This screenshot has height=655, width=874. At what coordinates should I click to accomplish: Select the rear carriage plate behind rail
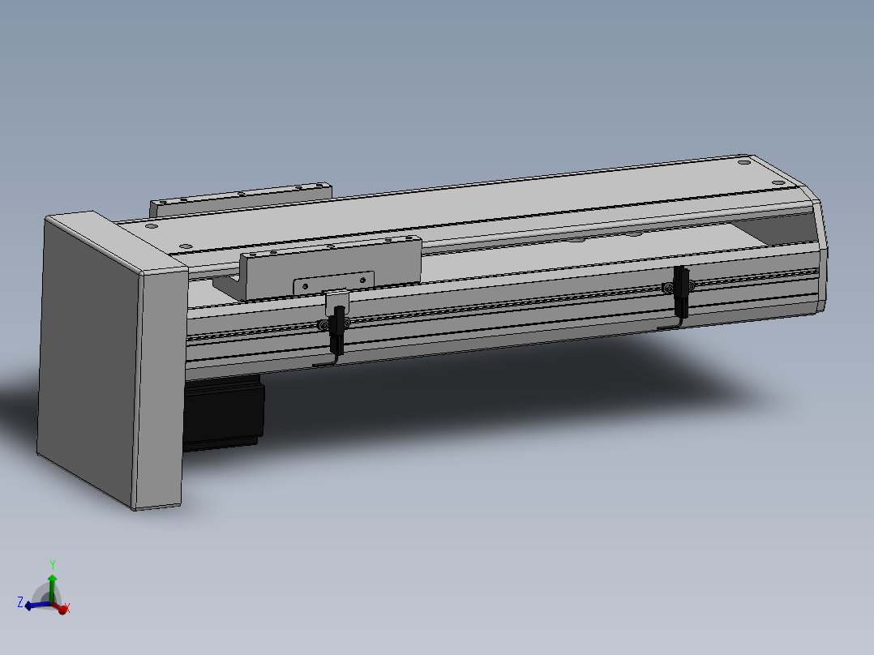point(241,199)
